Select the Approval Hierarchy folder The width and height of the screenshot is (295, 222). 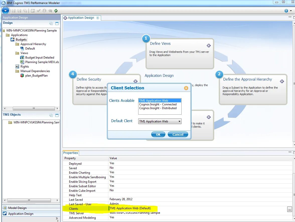pos(33,44)
